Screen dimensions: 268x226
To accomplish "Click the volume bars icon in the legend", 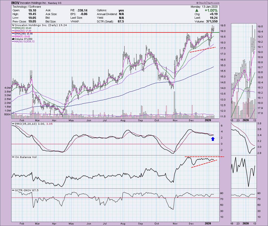I will coord(13,39).
